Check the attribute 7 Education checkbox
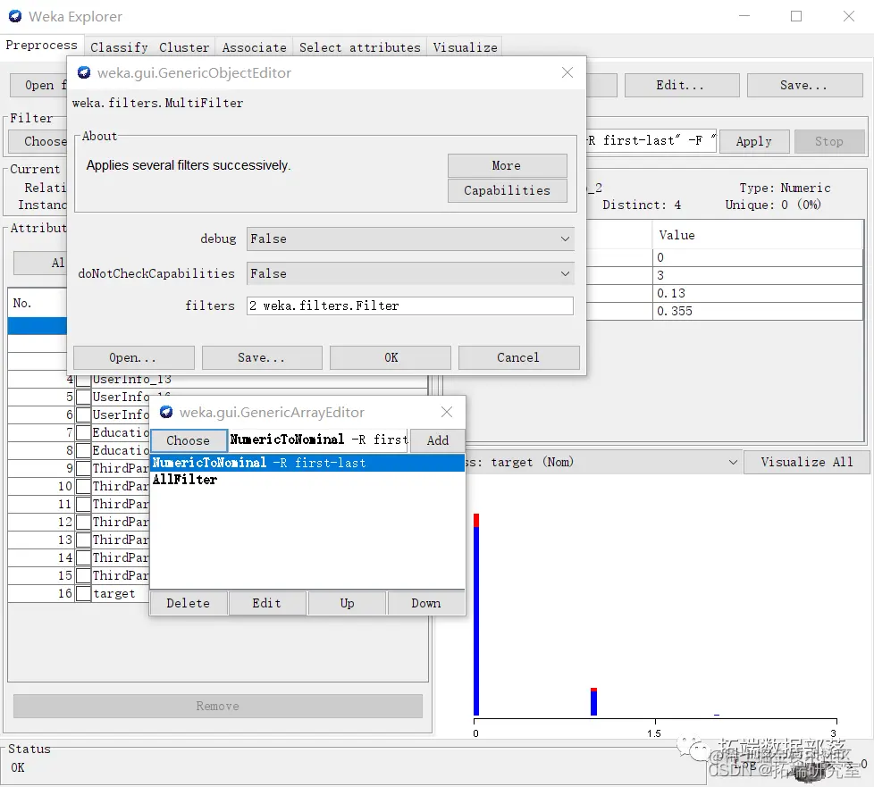This screenshot has width=874, height=787. pyautogui.click(x=83, y=433)
